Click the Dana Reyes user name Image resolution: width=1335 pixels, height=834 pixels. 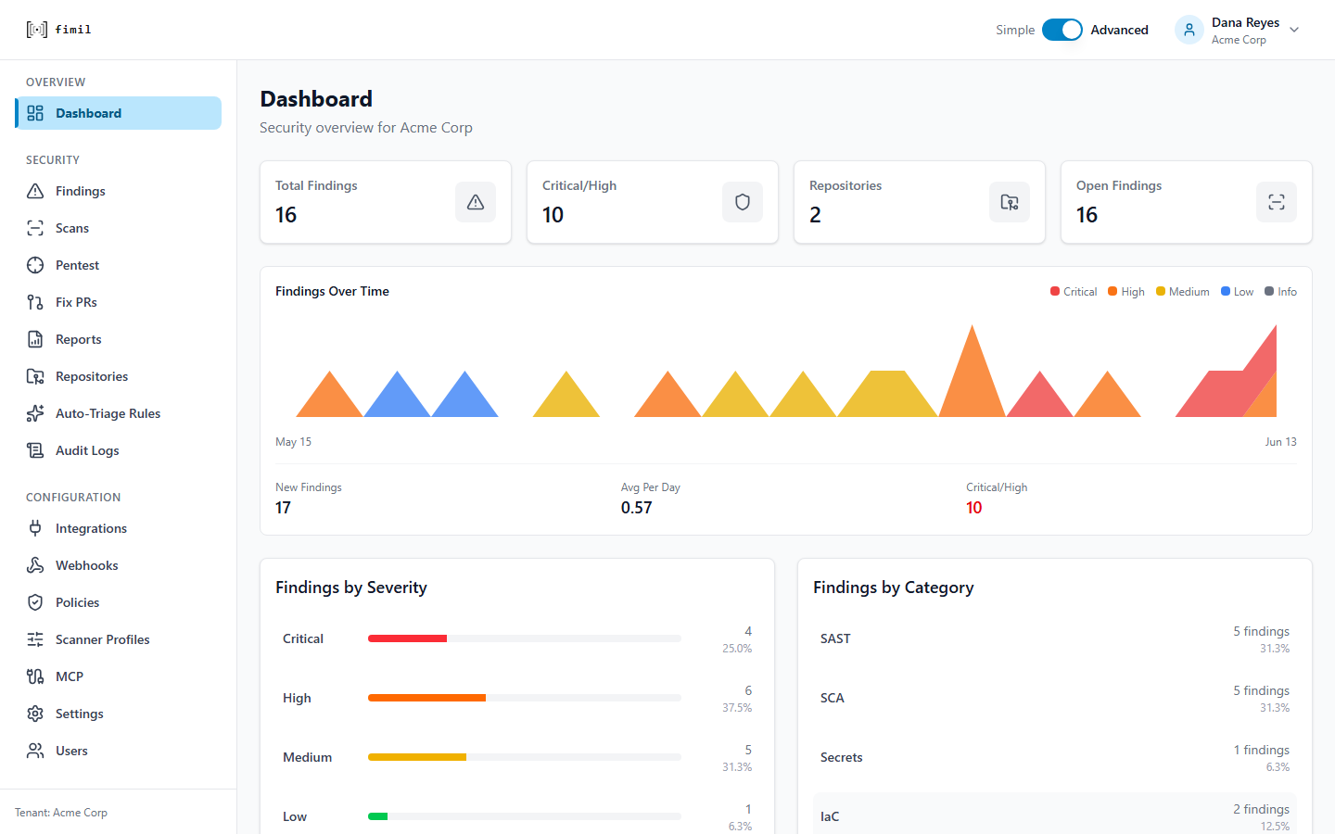(x=1245, y=22)
